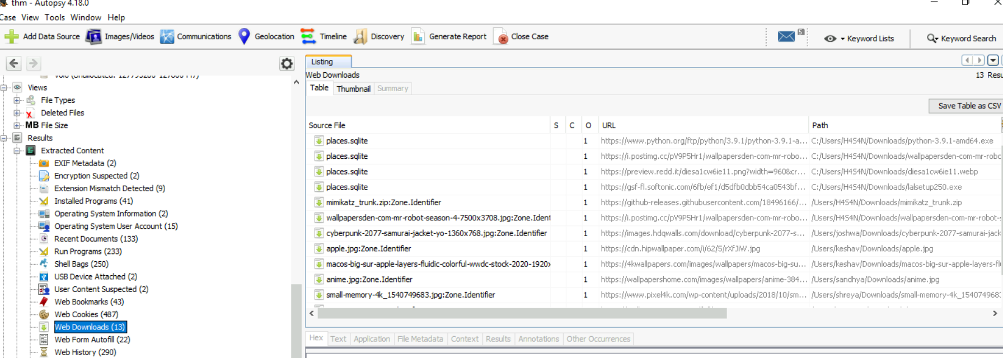Select the mimikatz_trunk.zip:Zone.Identifier row

(383, 202)
